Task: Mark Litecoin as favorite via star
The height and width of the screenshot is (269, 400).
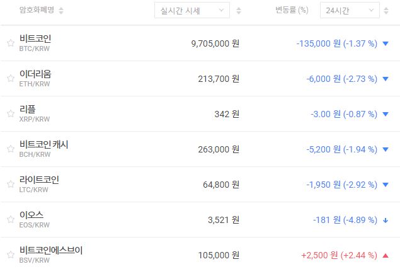Action: (10, 185)
